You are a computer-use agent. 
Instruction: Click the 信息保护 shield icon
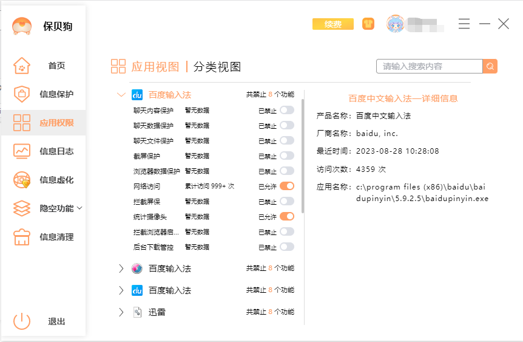22,94
